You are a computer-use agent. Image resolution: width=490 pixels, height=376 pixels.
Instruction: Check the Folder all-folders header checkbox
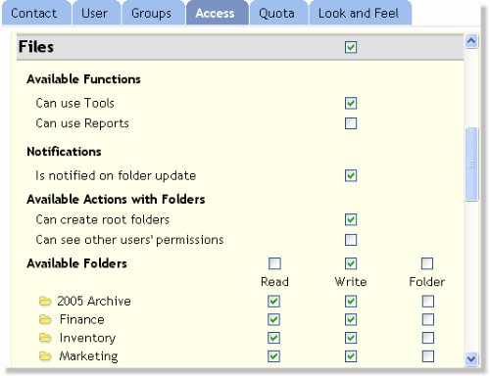tap(427, 263)
